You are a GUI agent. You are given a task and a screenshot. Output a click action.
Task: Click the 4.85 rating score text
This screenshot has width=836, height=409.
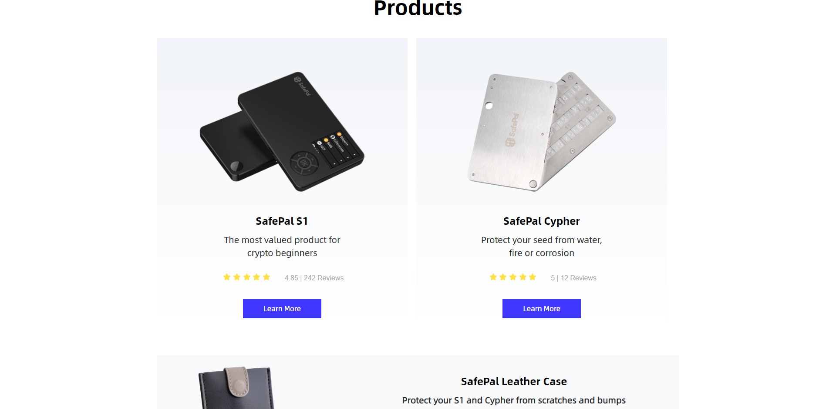tap(291, 278)
